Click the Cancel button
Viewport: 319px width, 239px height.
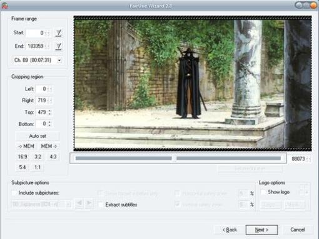tap(298, 230)
